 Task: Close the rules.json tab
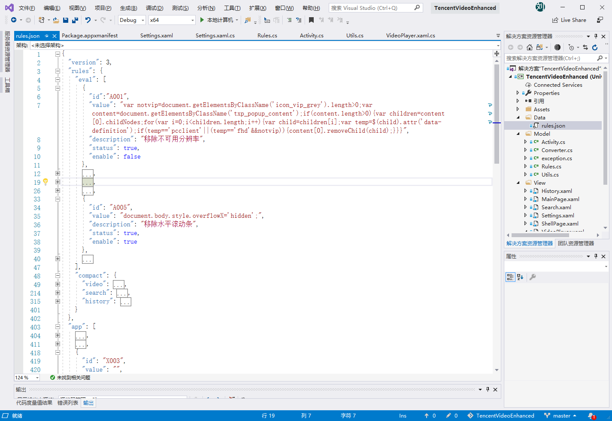pyautogui.click(x=55, y=36)
